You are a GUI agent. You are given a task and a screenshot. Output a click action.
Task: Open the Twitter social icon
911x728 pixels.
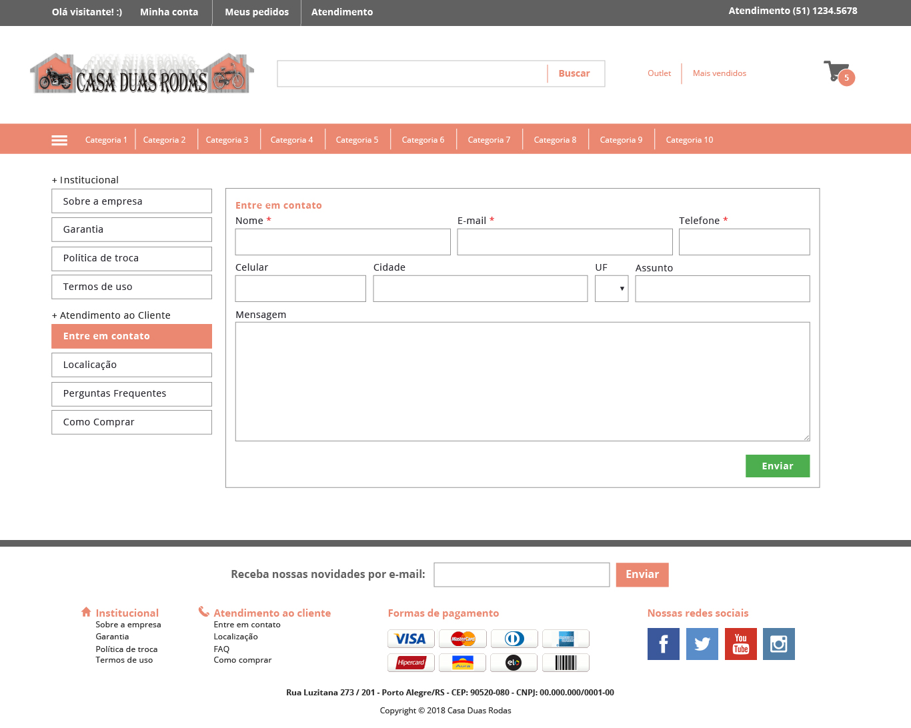point(702,644)
